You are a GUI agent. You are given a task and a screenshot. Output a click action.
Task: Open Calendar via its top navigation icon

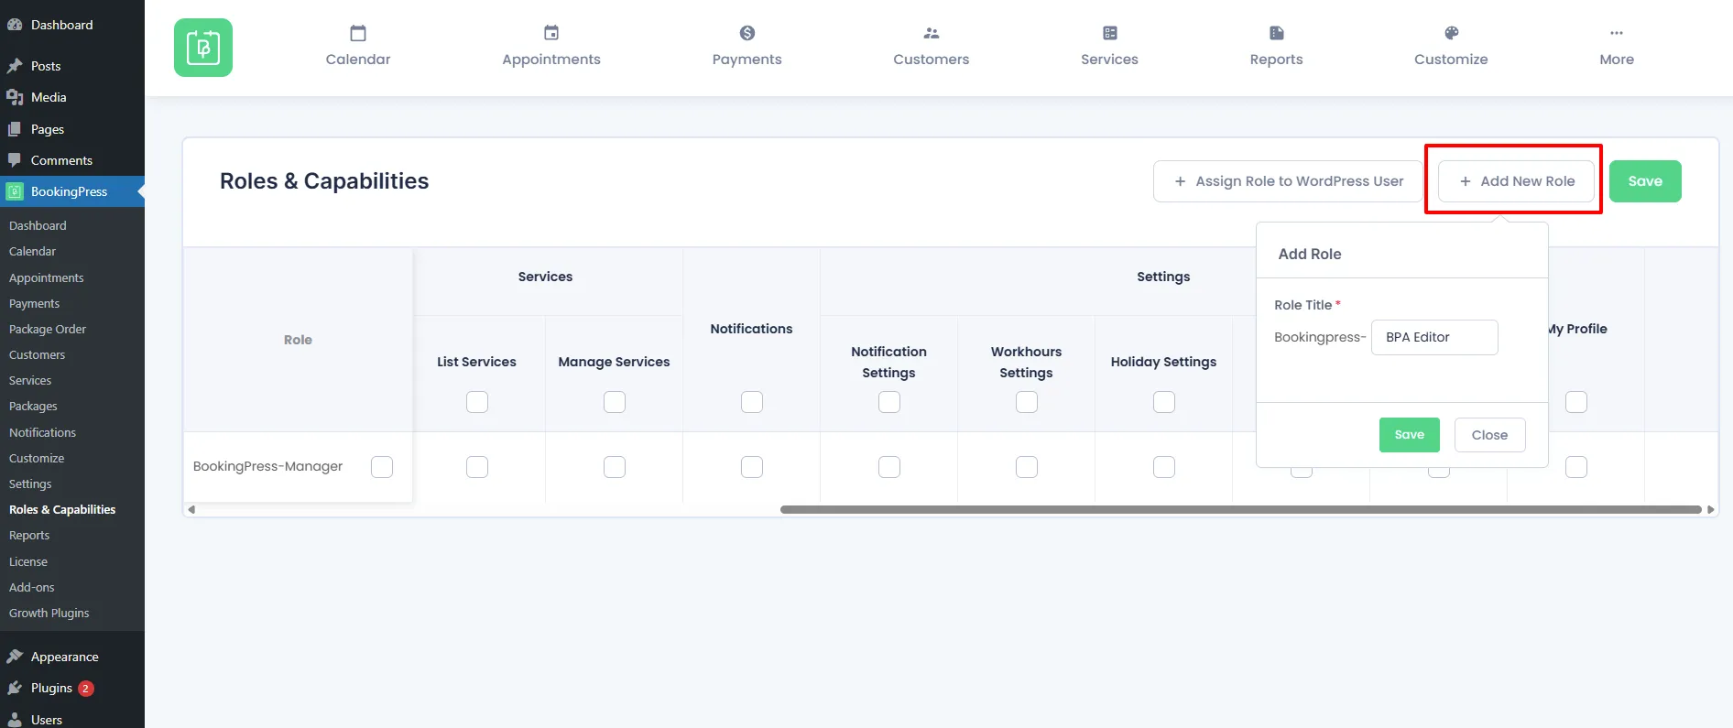358,34
